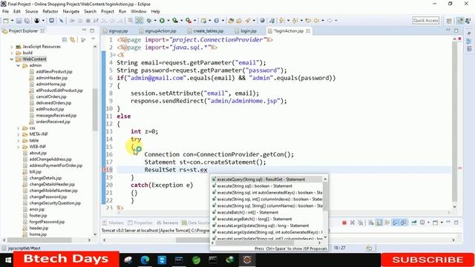Click error marker on line 18
Viewport: 475px width, 267px height.
[104, 170]
